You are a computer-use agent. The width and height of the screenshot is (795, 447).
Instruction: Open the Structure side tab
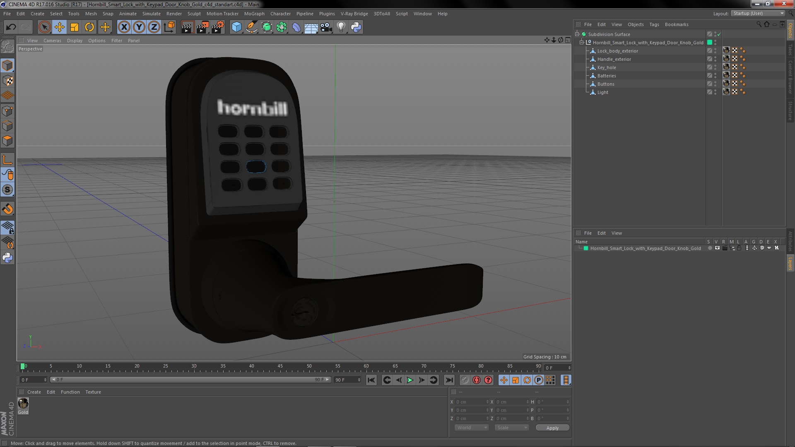coord(790,111)
